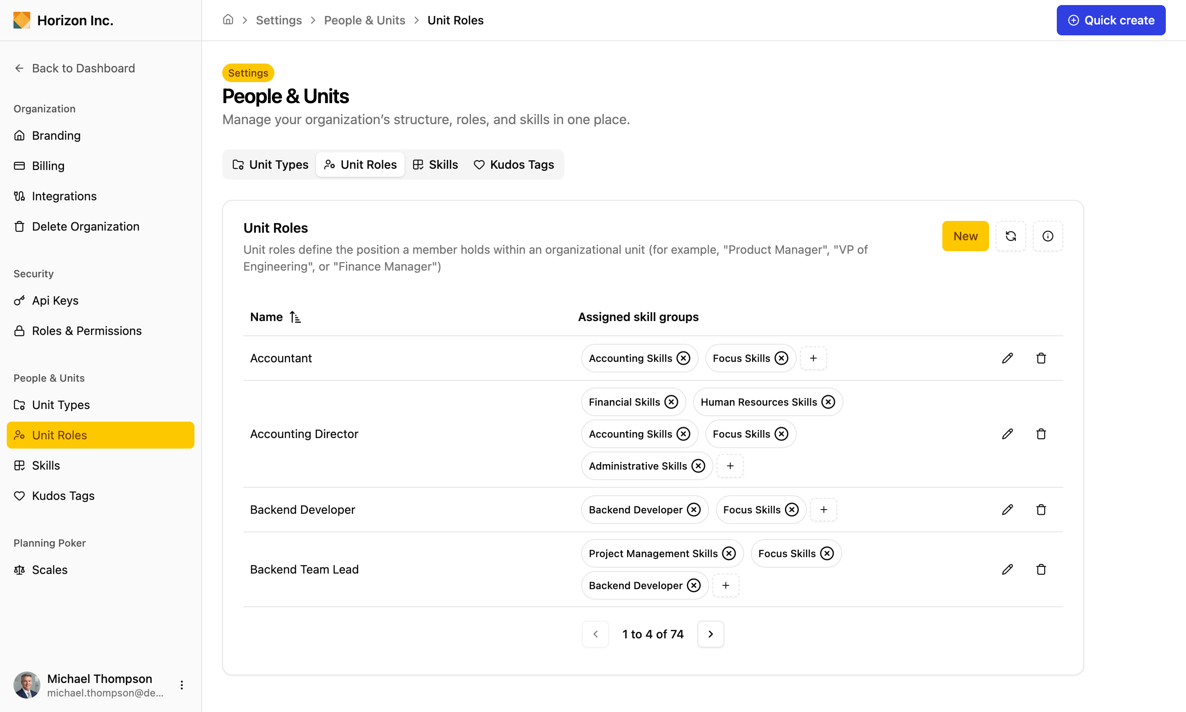The width and height of the screenshot is (1186, 712).
Task: Click the home icon in the breadcrumb
Action: (228, 20)
